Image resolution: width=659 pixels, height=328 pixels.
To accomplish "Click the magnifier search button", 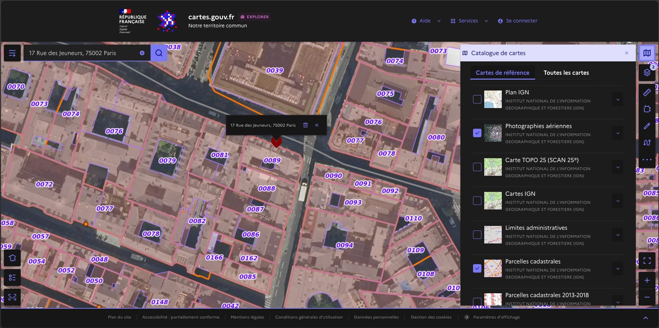I will 159,53.
